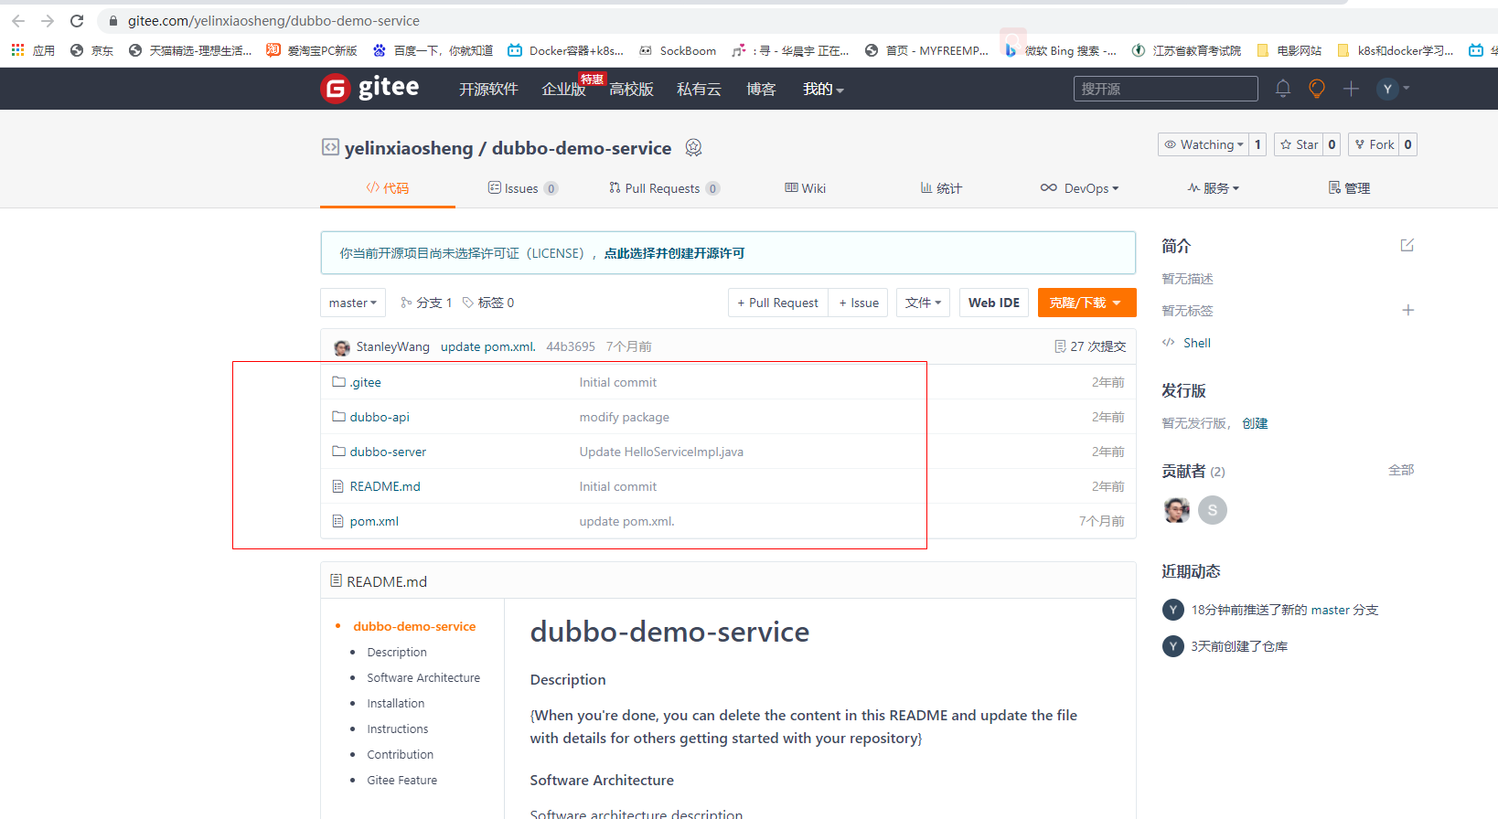Open 克隆/下载 dropdown button

pyautogui.click(x=1086, y=303)
